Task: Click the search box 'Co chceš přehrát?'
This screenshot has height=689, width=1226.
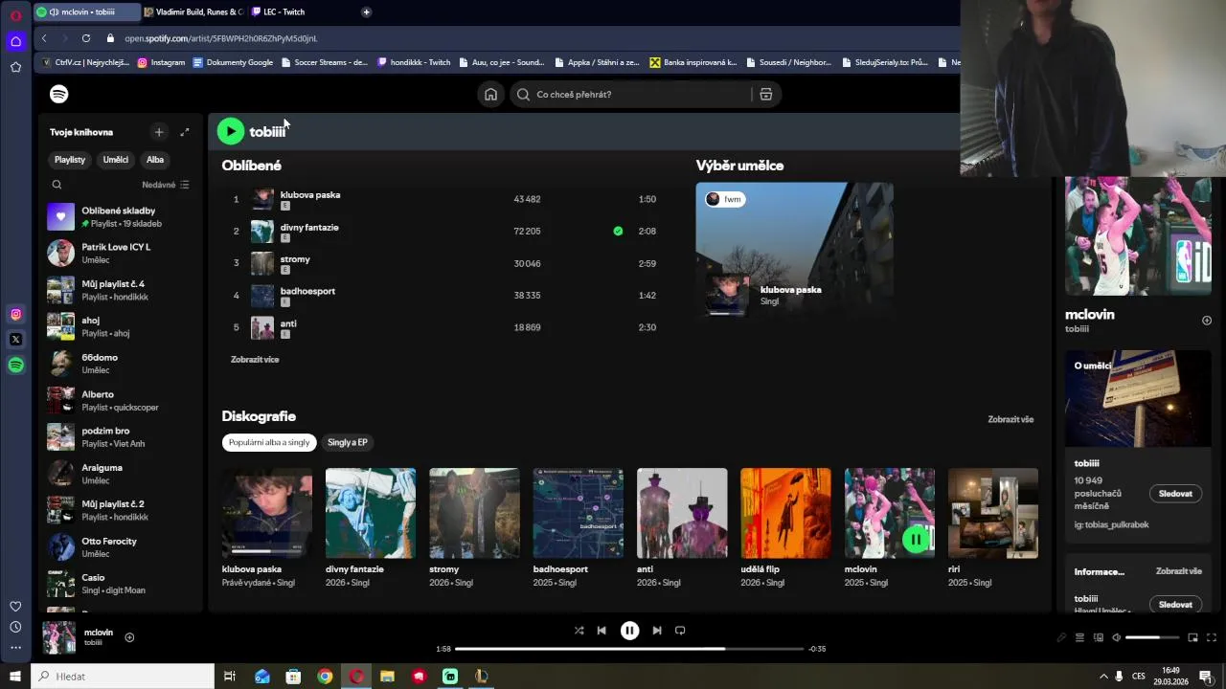Action: [x=632, y=94]
